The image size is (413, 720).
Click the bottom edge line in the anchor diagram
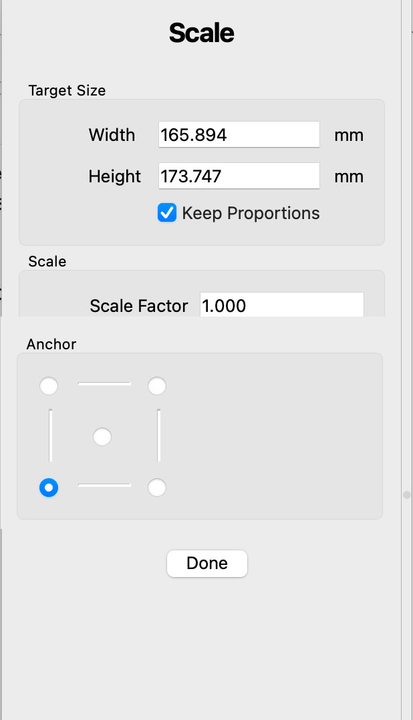[104, 486]
